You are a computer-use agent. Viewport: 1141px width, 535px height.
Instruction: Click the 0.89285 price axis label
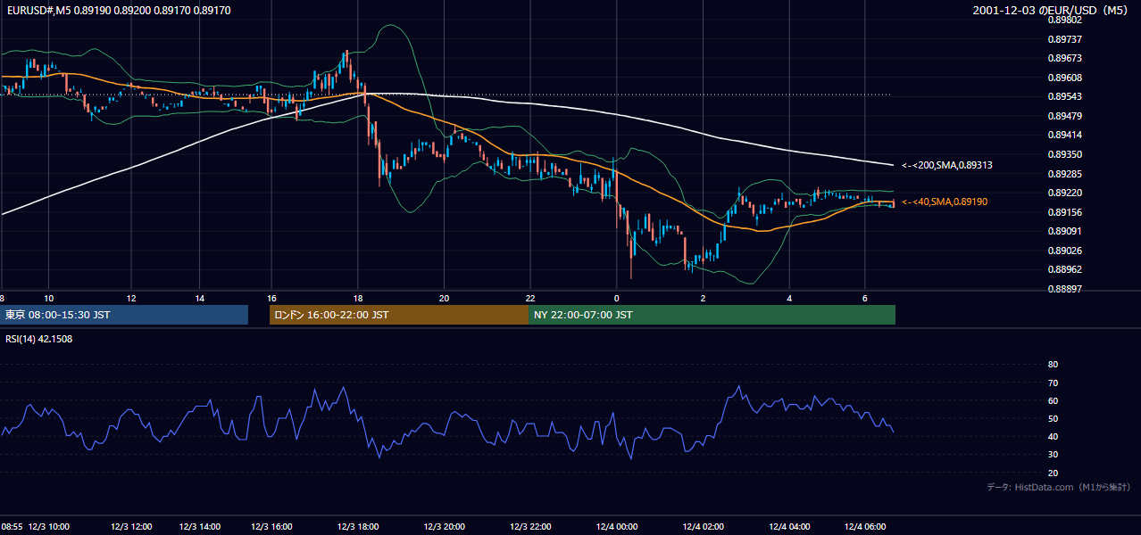click(1065, 173)
